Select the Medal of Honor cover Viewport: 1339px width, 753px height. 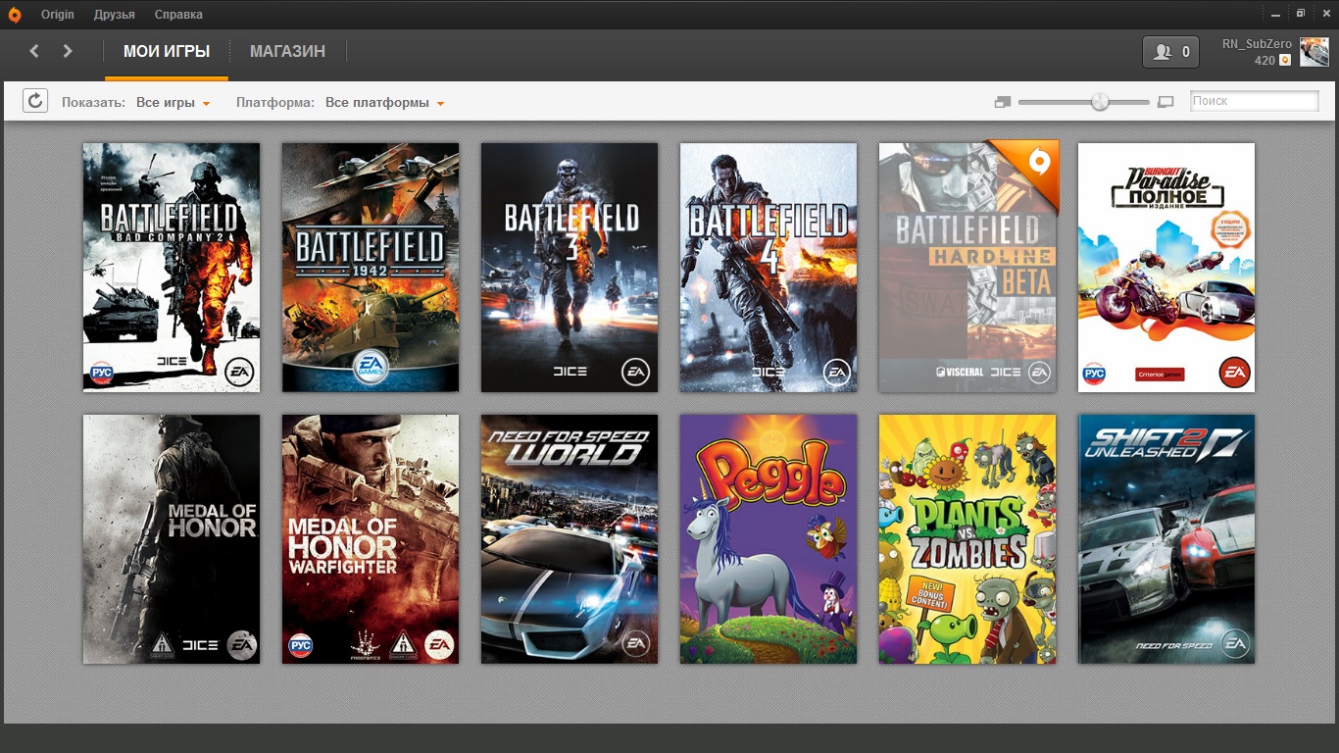(172, 539)
